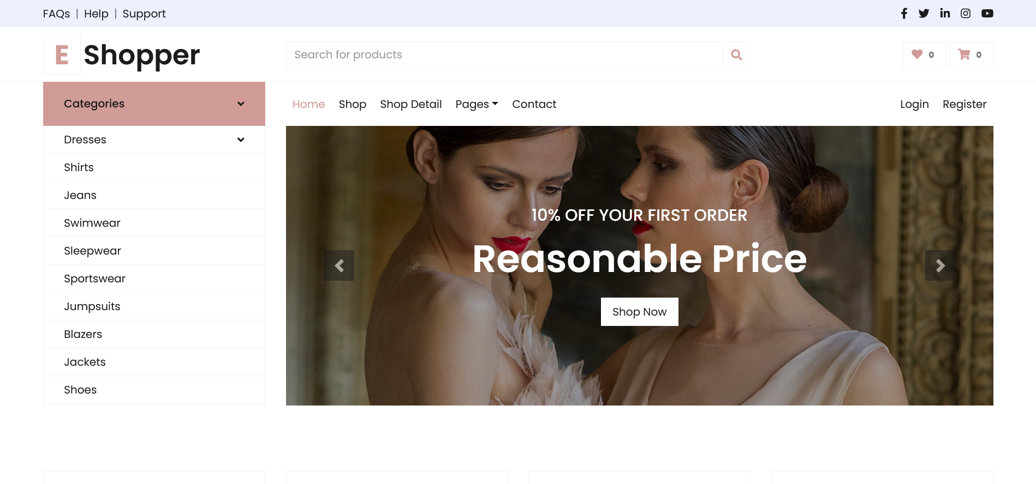This screenshot has height=484, width=1036.
Task: Open the LinkedIn social icon
Action: coord(945,14)
